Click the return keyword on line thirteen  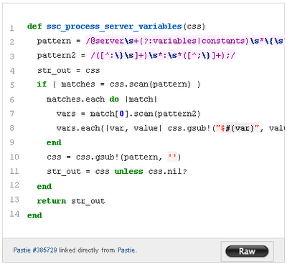52,201
